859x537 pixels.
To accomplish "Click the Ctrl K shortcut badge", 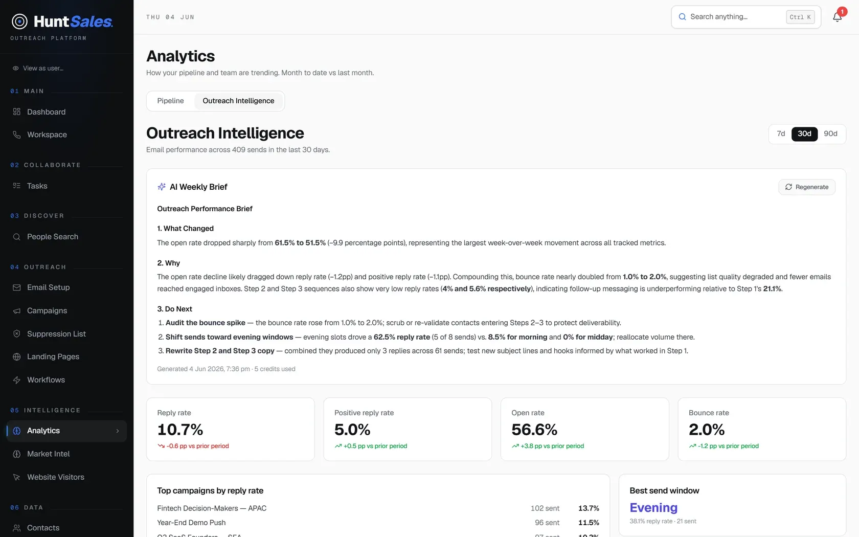I will tap(800, 17).
